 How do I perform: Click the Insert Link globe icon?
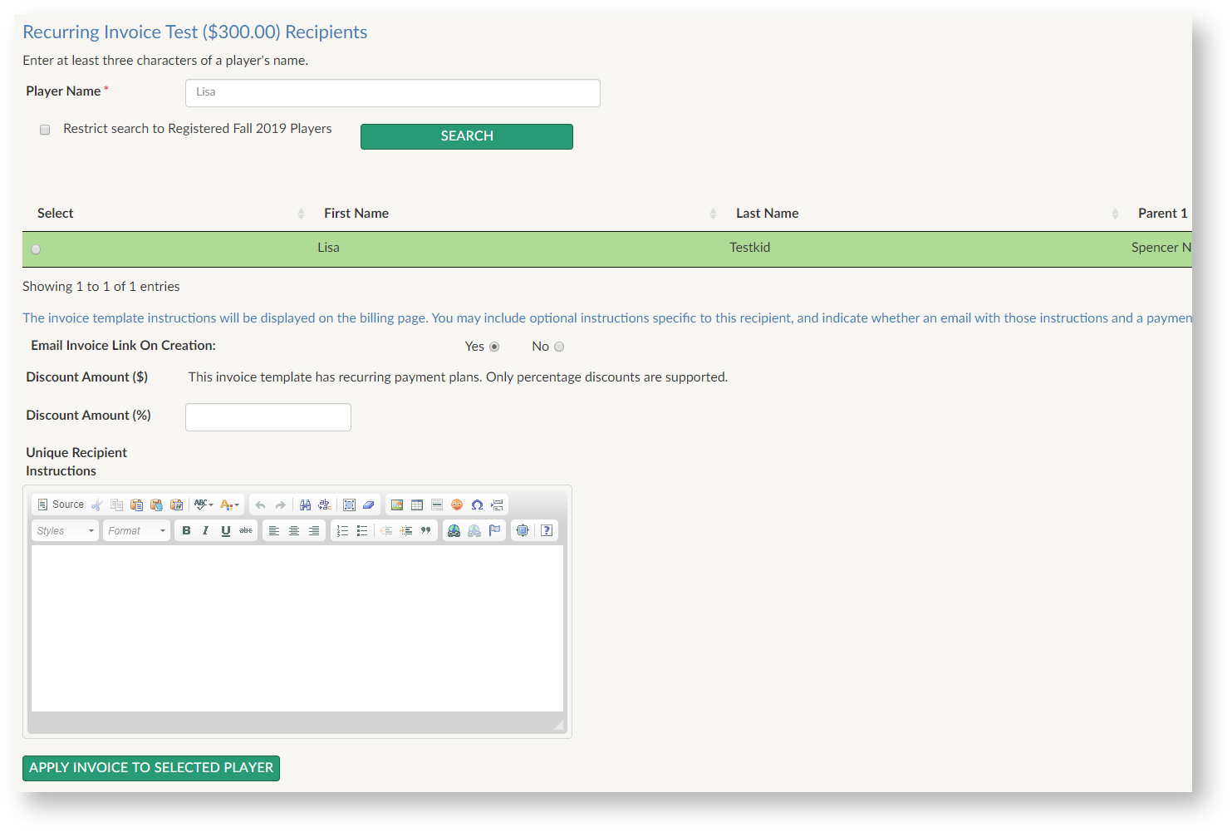[x=454, y=530]
